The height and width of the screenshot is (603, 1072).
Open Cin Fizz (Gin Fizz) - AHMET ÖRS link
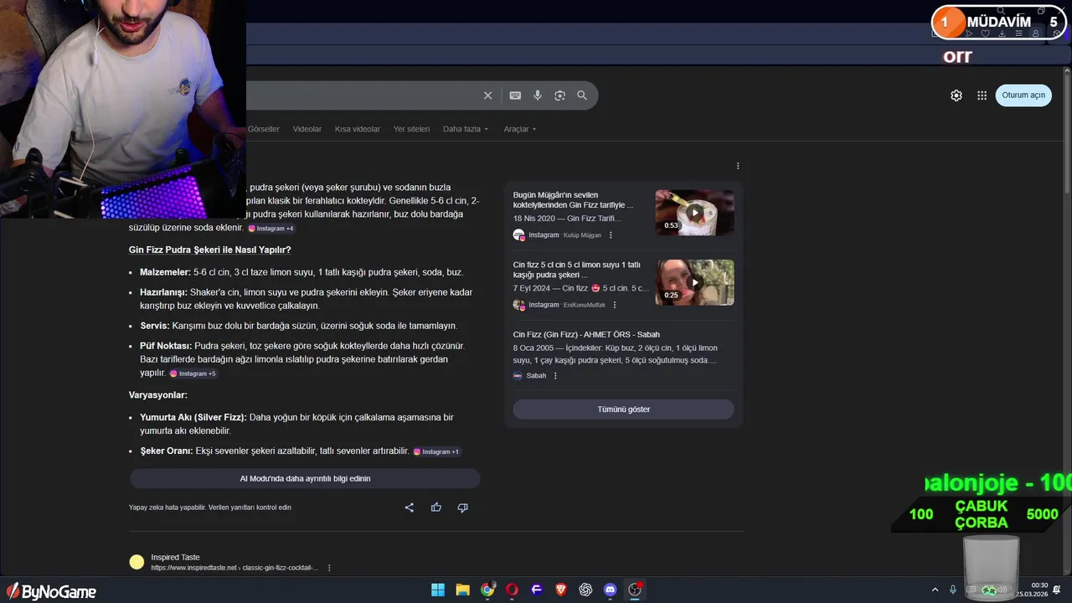point(586,334)
